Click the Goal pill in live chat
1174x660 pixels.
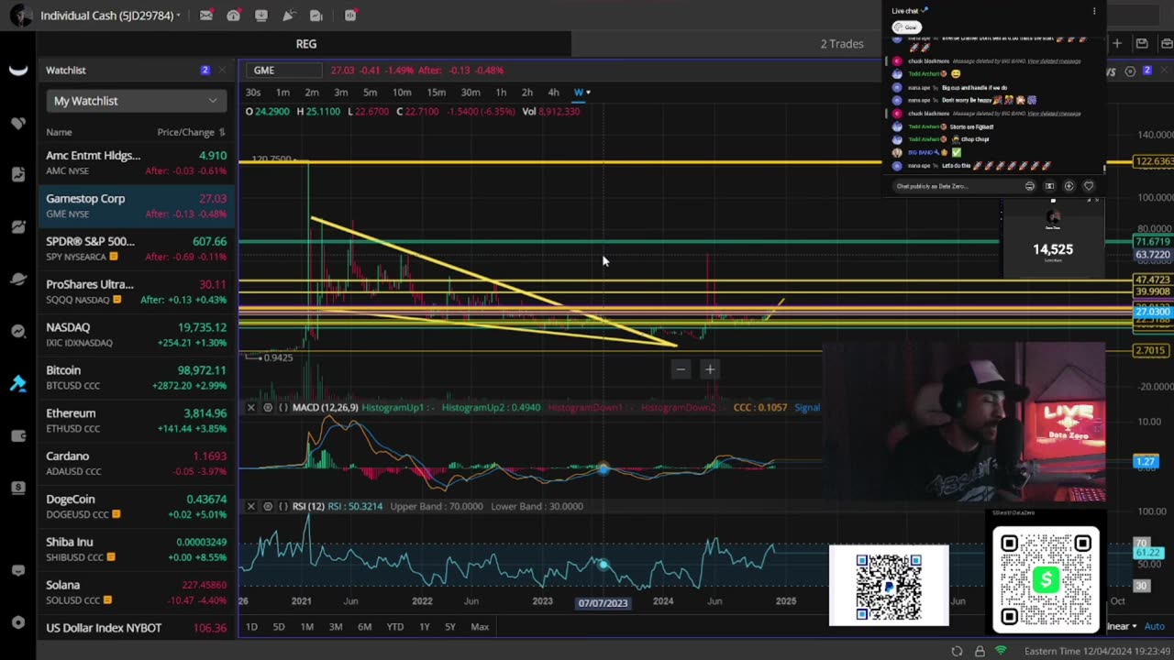pos(907,27)
